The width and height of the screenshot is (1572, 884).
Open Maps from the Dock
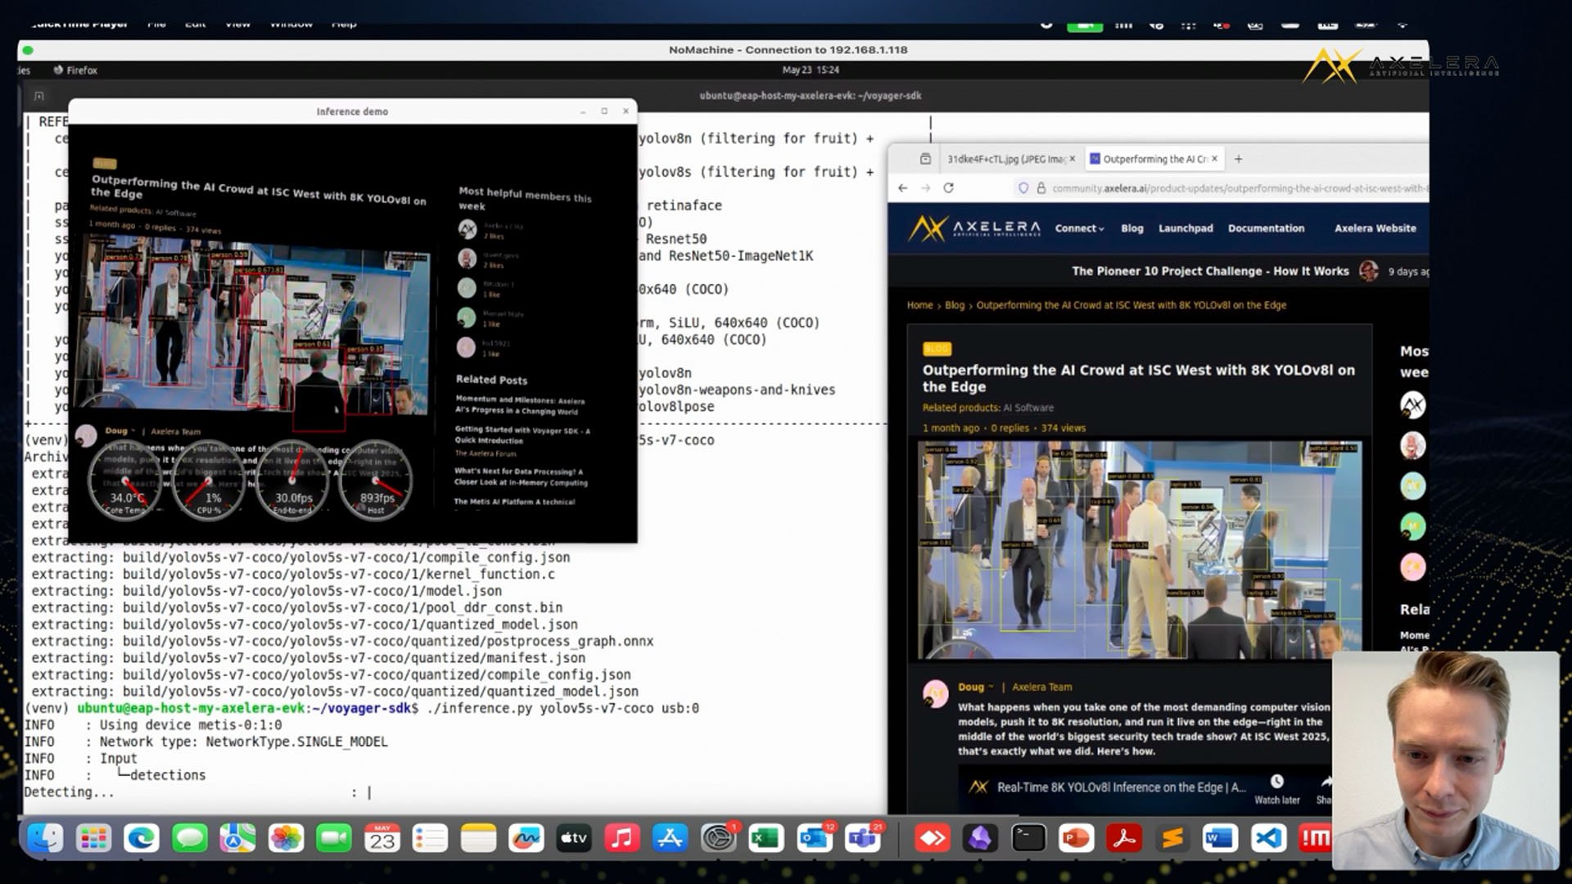pos(237,838)
